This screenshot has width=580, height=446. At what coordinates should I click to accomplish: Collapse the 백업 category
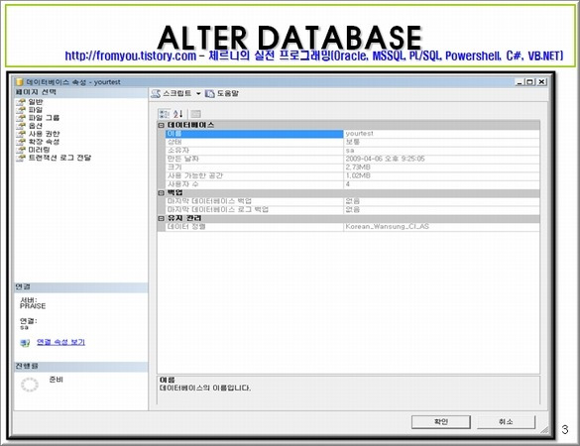click(x=161, y=192)
